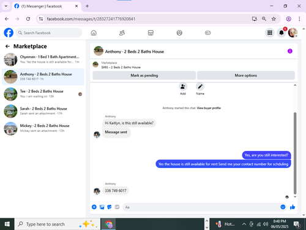This screenshot has width=306, height=230.
Task: Open the Chrome three-dot menu
Action: click(x=299, y=19)
